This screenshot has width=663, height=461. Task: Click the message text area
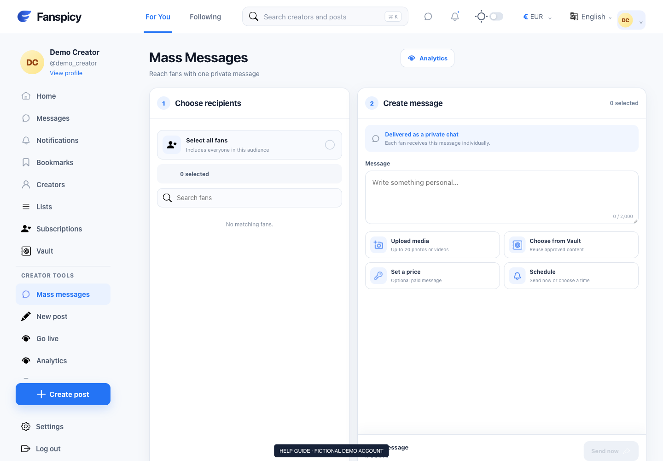[502, 197]
